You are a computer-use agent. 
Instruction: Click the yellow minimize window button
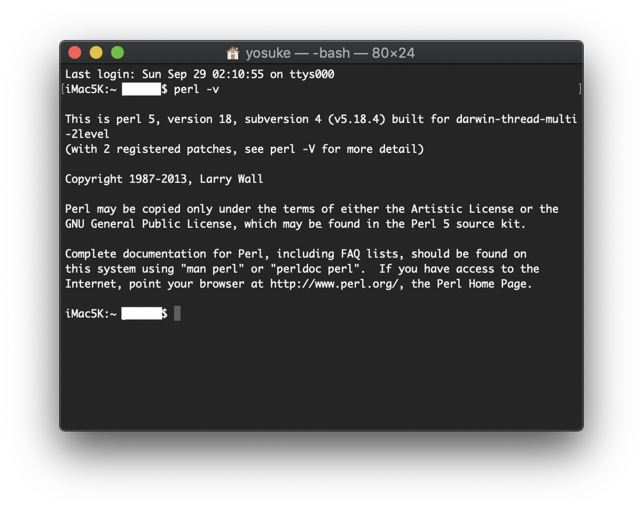(96, 52)
